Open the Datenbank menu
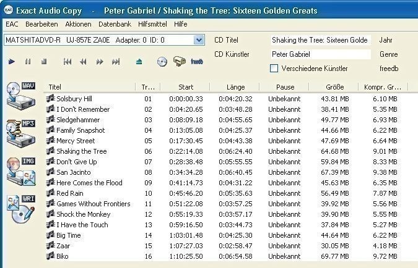The height and width of the screenshot is (268, 418). click(115, 24)
